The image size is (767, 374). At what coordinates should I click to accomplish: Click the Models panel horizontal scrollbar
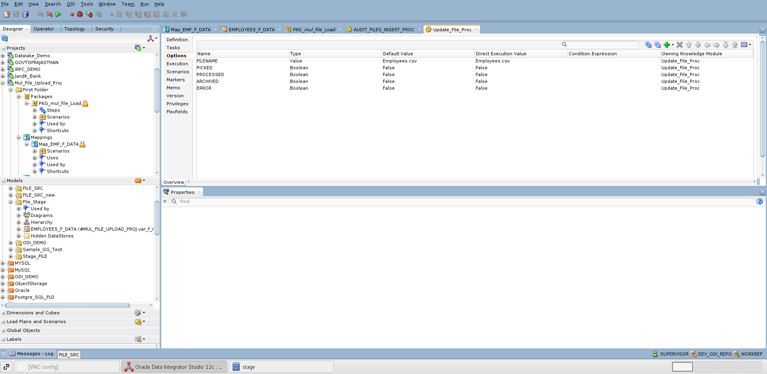point(67,306)
